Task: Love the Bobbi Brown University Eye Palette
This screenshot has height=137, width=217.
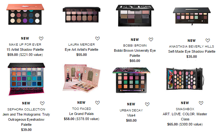Action: [x=151, y=40]
